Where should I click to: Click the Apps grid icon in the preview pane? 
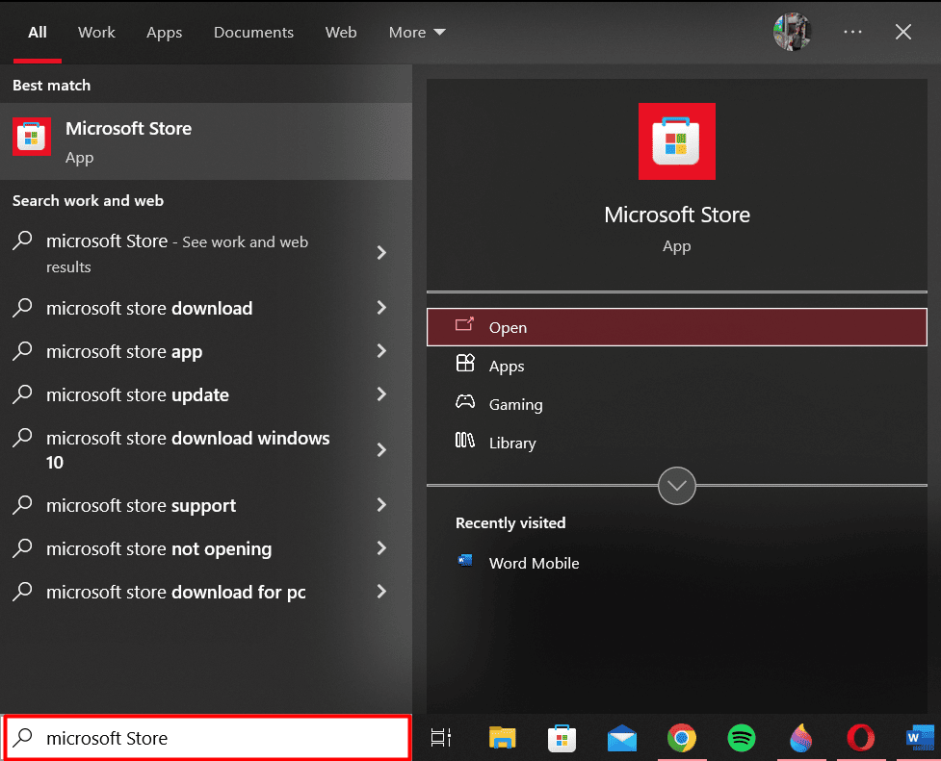tap(465, 364)
